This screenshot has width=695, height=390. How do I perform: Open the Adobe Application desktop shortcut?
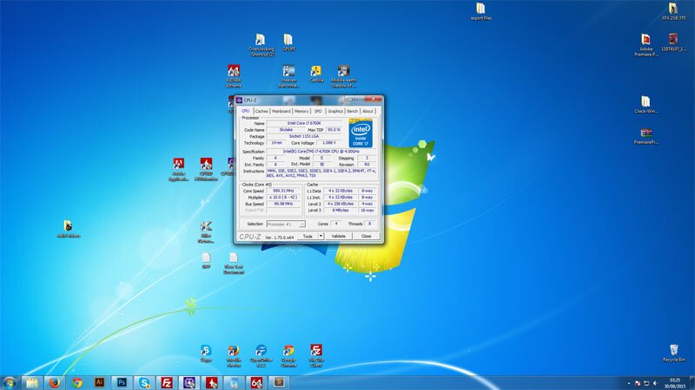[x=179, y=169]
